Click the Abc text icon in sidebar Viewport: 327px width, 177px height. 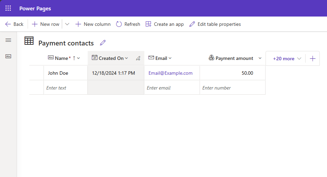point(8,56)
